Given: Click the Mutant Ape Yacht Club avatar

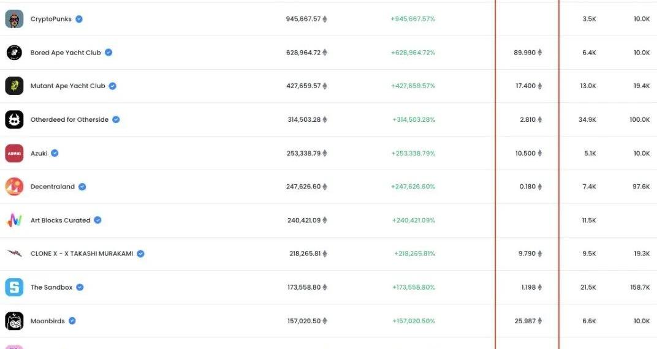Looking at the screenshot, I should point(14,86).
